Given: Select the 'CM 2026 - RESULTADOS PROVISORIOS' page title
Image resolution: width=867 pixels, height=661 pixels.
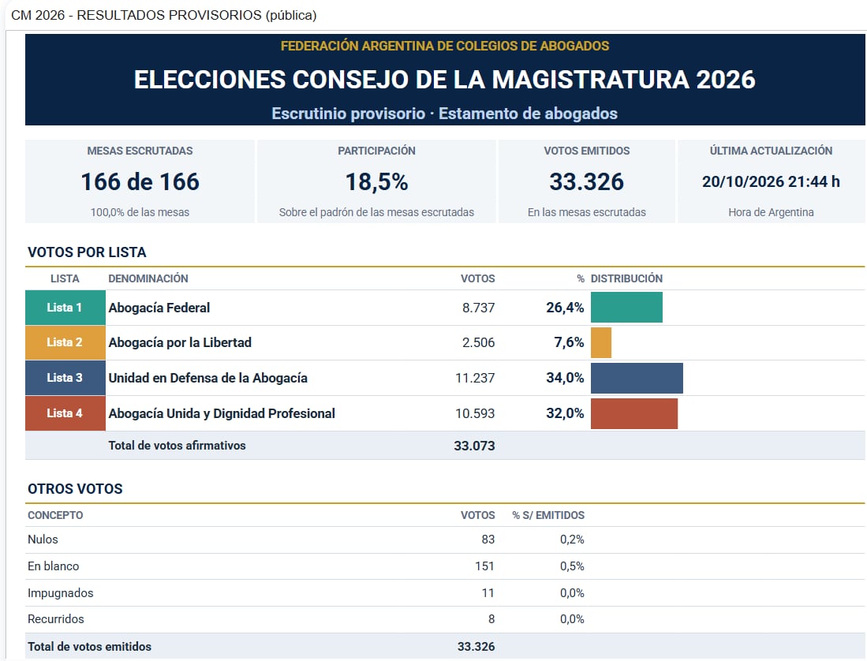Looking at the screenshot, I should pyautogui.click(x=163, y=15).
